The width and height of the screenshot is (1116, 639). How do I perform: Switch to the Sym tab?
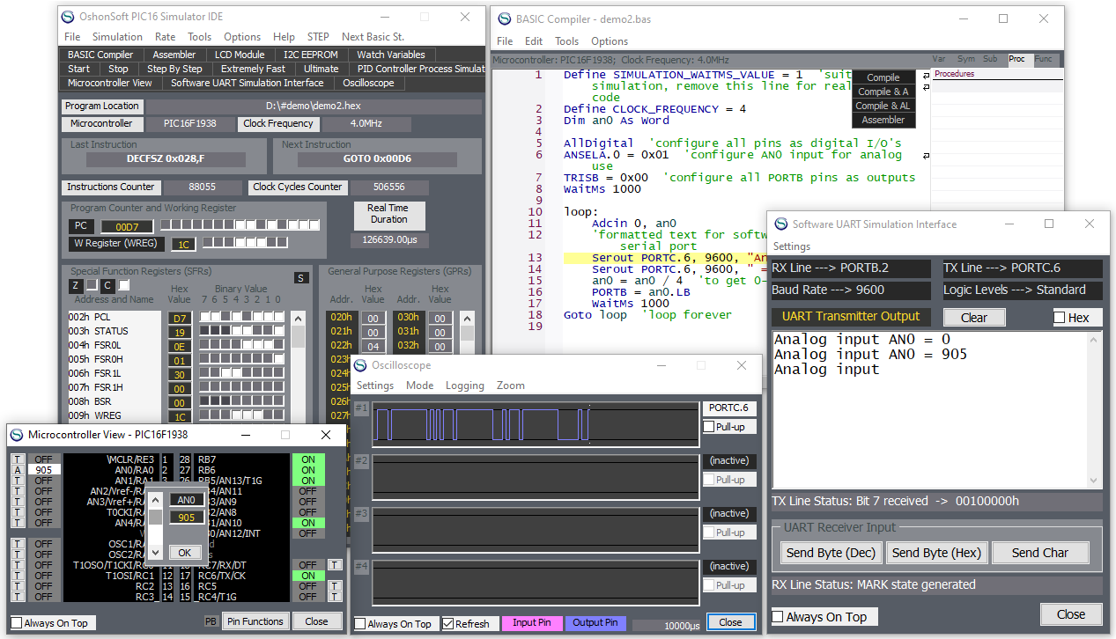(965, 59)
